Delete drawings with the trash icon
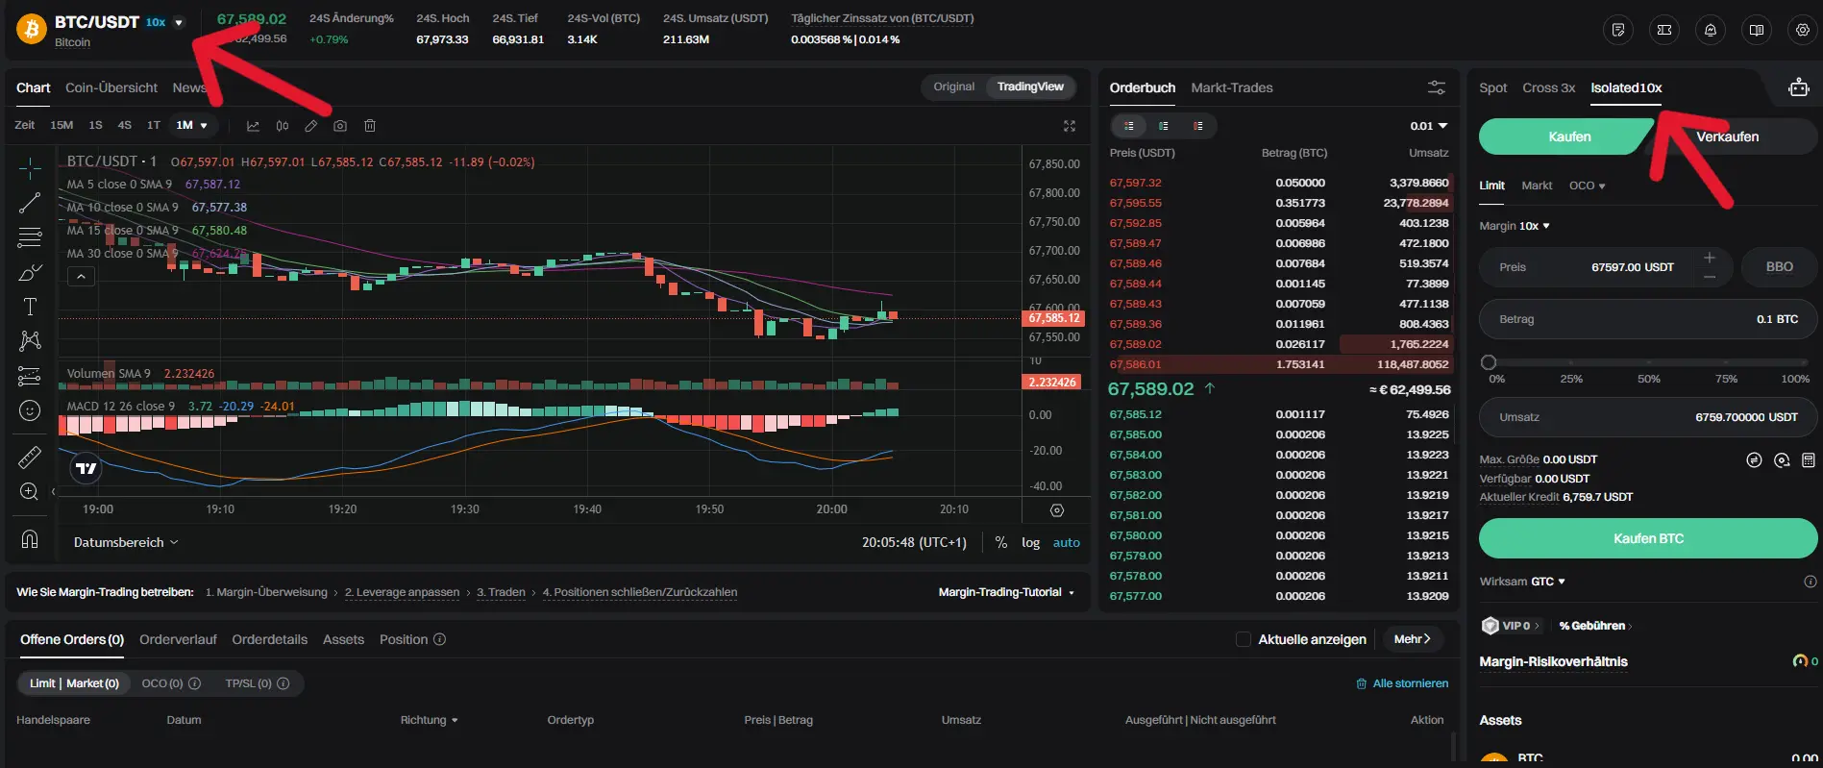 (370, 126)
